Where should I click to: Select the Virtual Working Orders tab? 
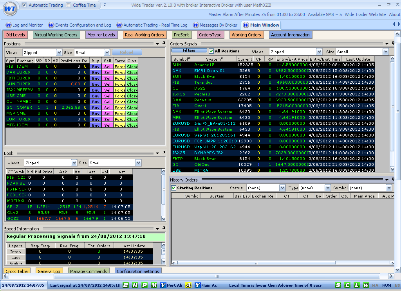pos(56,35)
